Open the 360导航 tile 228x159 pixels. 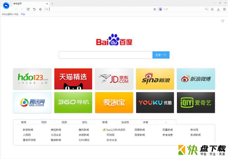click(x=73, y=102)
